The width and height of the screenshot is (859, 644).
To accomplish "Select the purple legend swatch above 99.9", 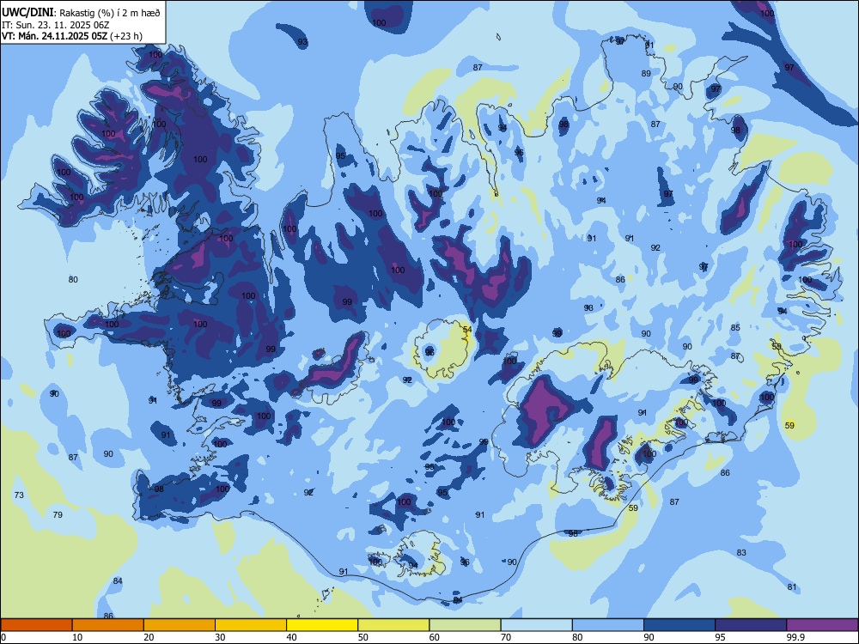I will (x=822, y=625).
